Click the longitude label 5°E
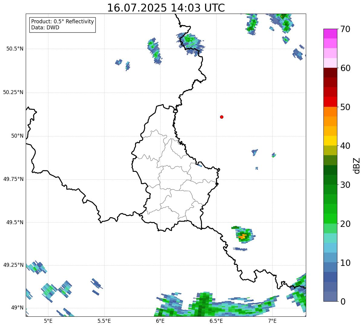This screenshot has height=327, width=364. point(48,321)
